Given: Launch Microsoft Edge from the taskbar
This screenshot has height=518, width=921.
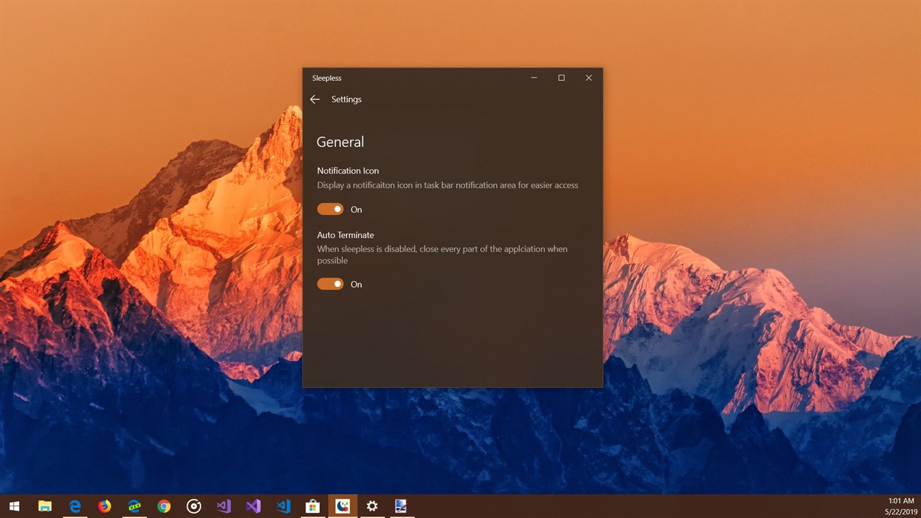Looking at the screenshot, I should 74,505.
